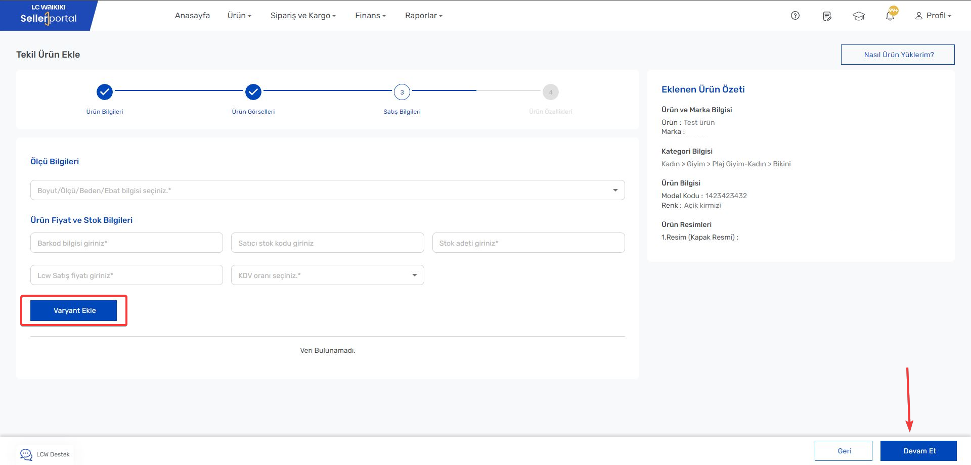The width and height of the screenshot is (971, 465).
Task: Click the LCW Destek chat icon
Action: tap(26, 454)
